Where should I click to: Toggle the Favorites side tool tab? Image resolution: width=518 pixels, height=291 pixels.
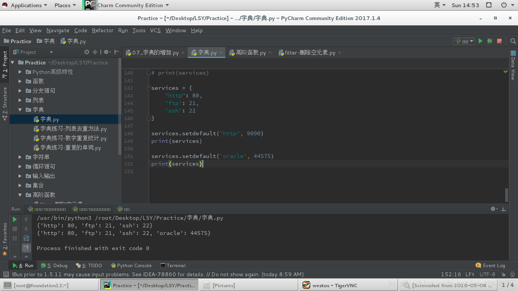tap(5, 239)
